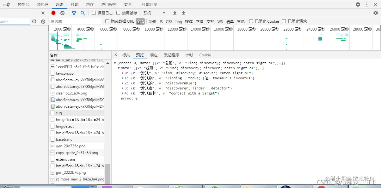Tick the checkbox beside langdetect request
Screen dimensions: 381x188
53,126
